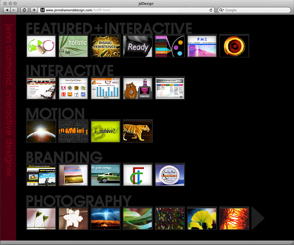Click the jd favicon in address bar
The height and width of the screenshot is (245, 294).
42,10
